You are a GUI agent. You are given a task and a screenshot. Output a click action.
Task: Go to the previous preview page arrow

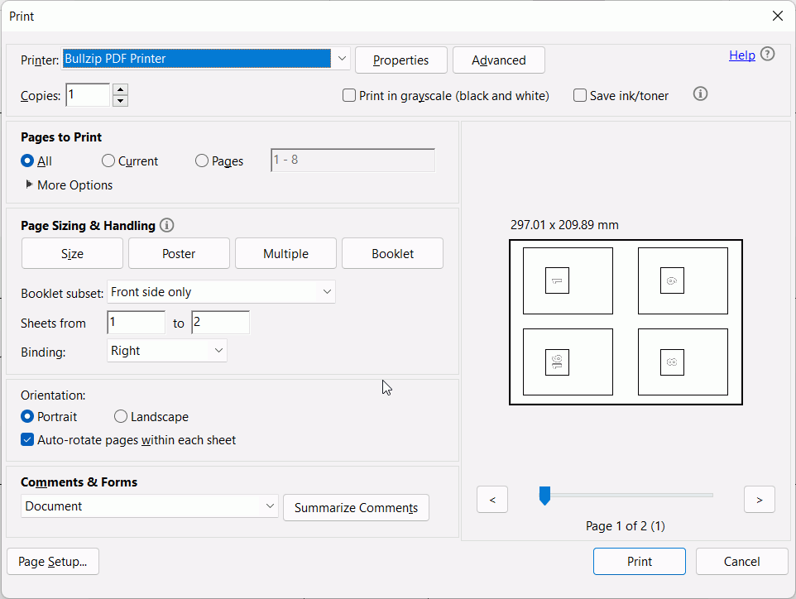492,500
